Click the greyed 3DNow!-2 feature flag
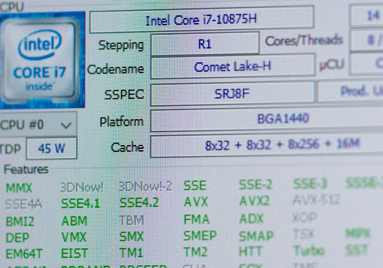The image size is (383, 268). click(145, 186)
